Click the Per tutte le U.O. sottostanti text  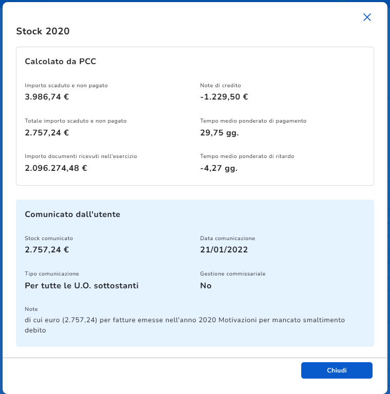click(82, 285)
